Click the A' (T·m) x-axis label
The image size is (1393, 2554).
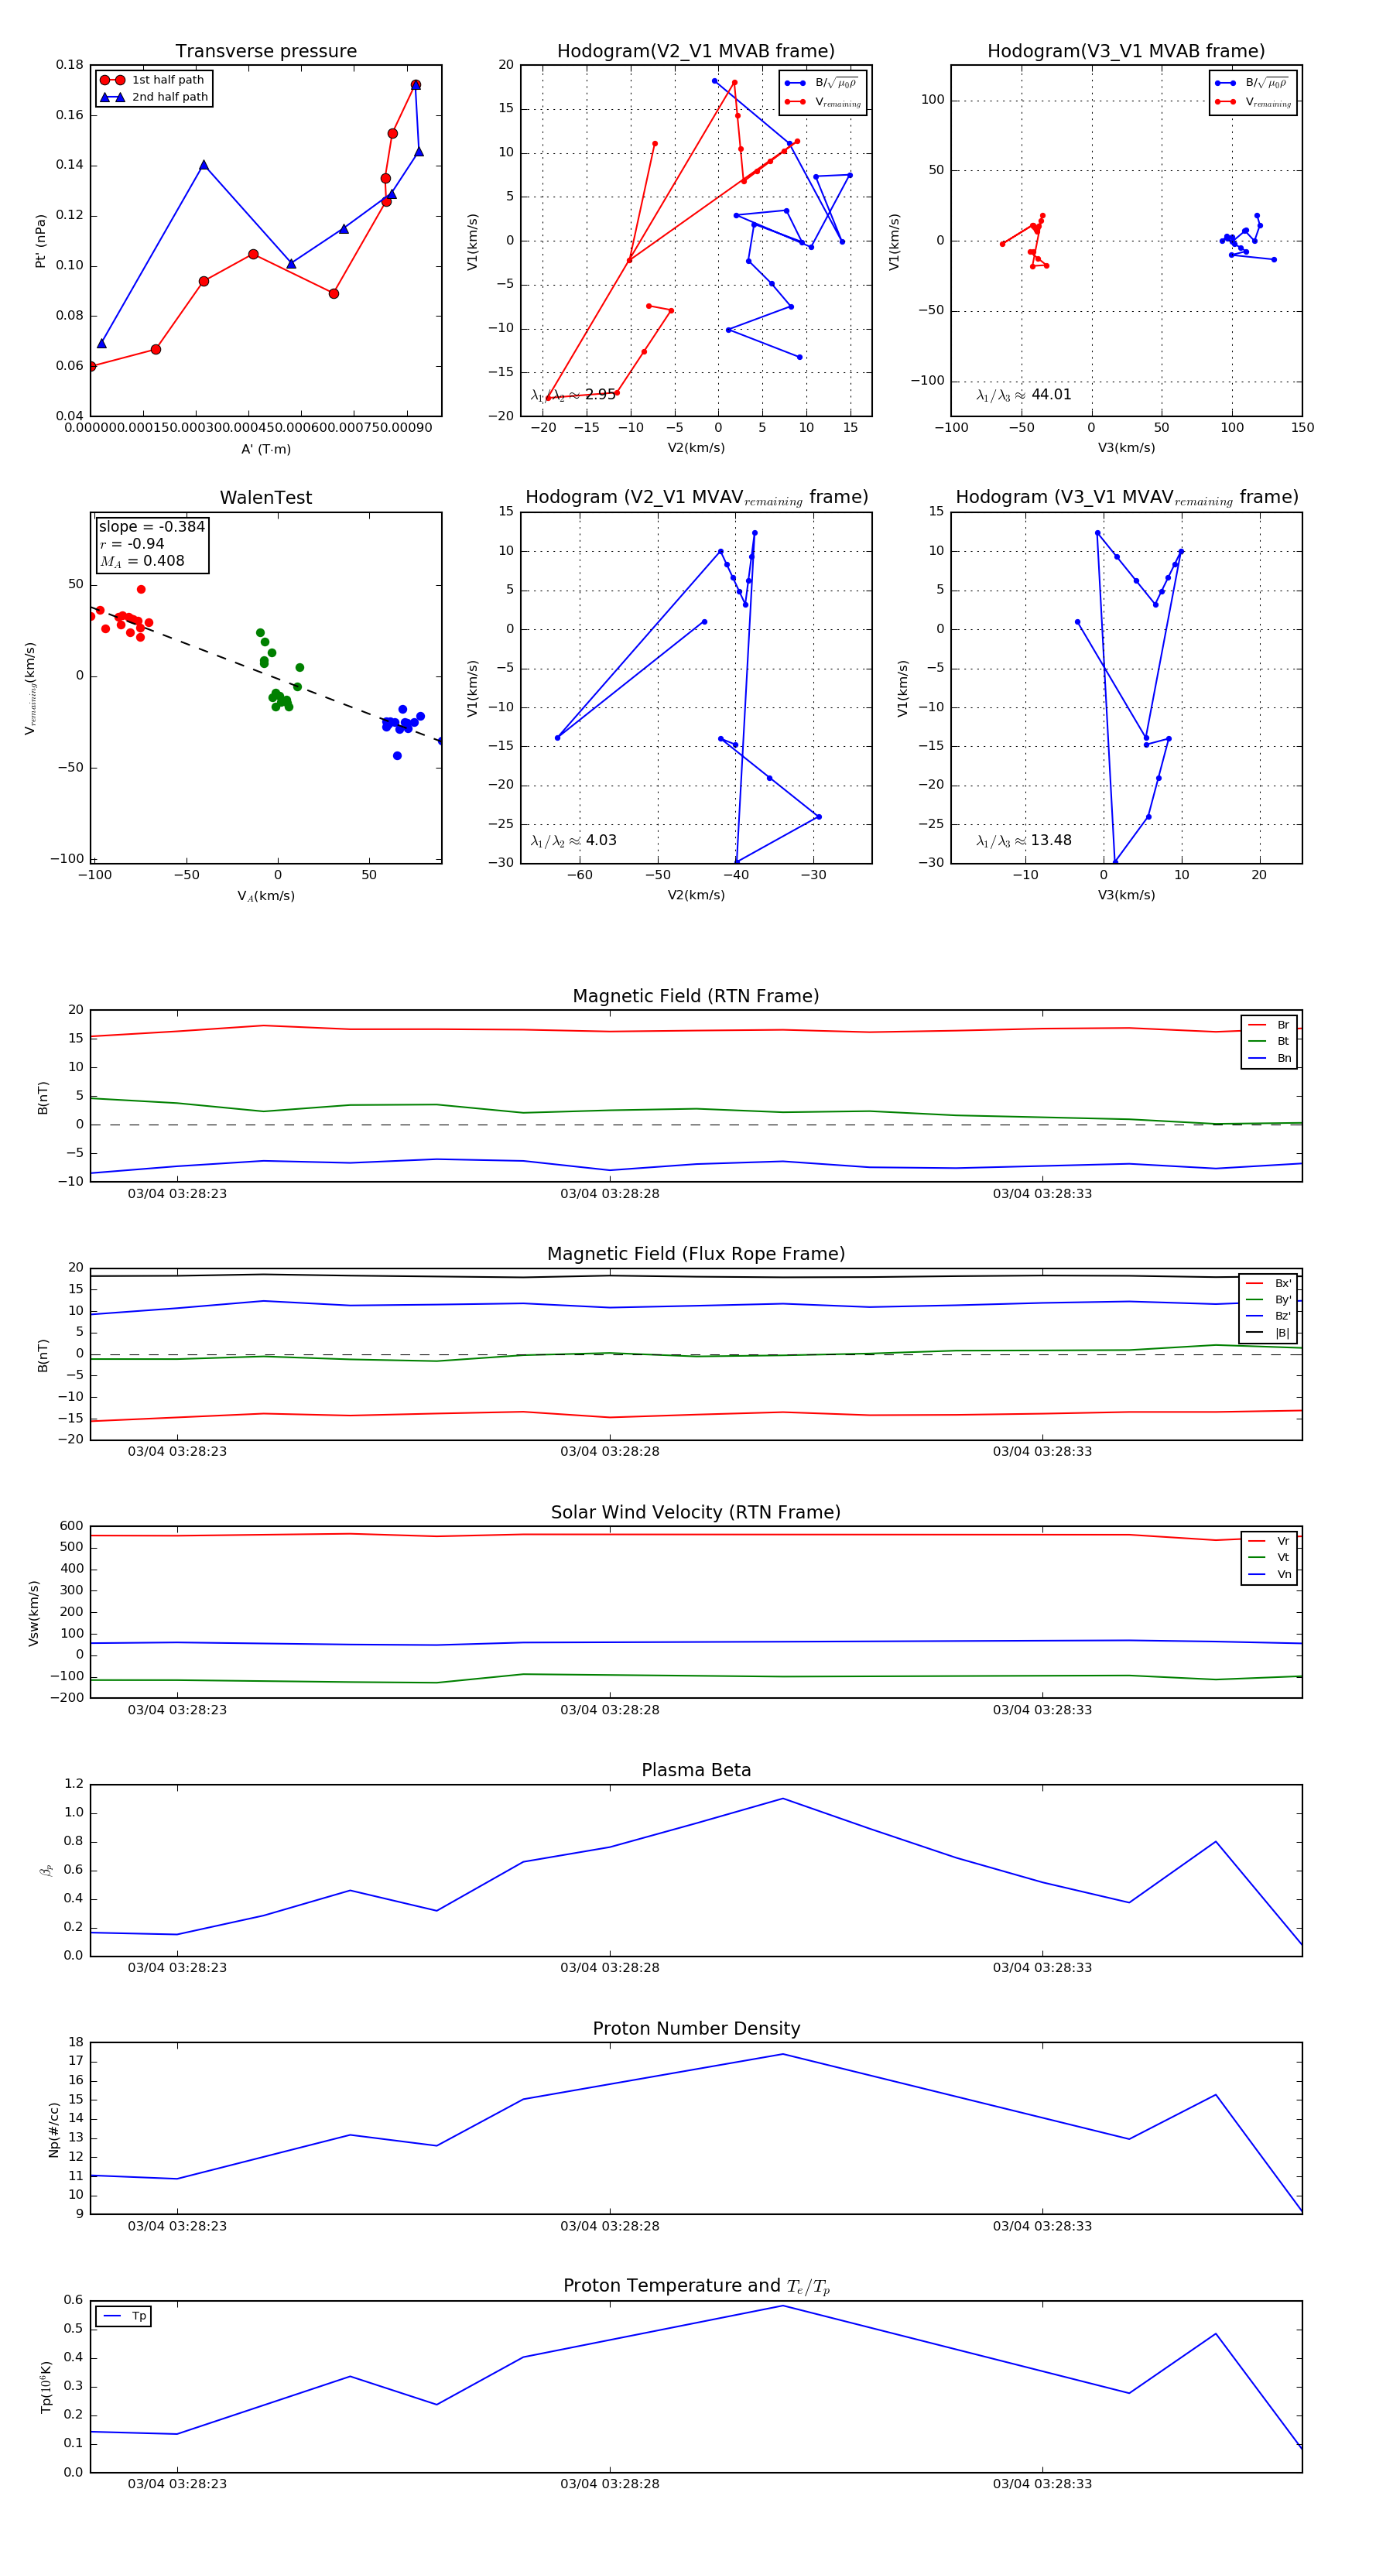265,449
